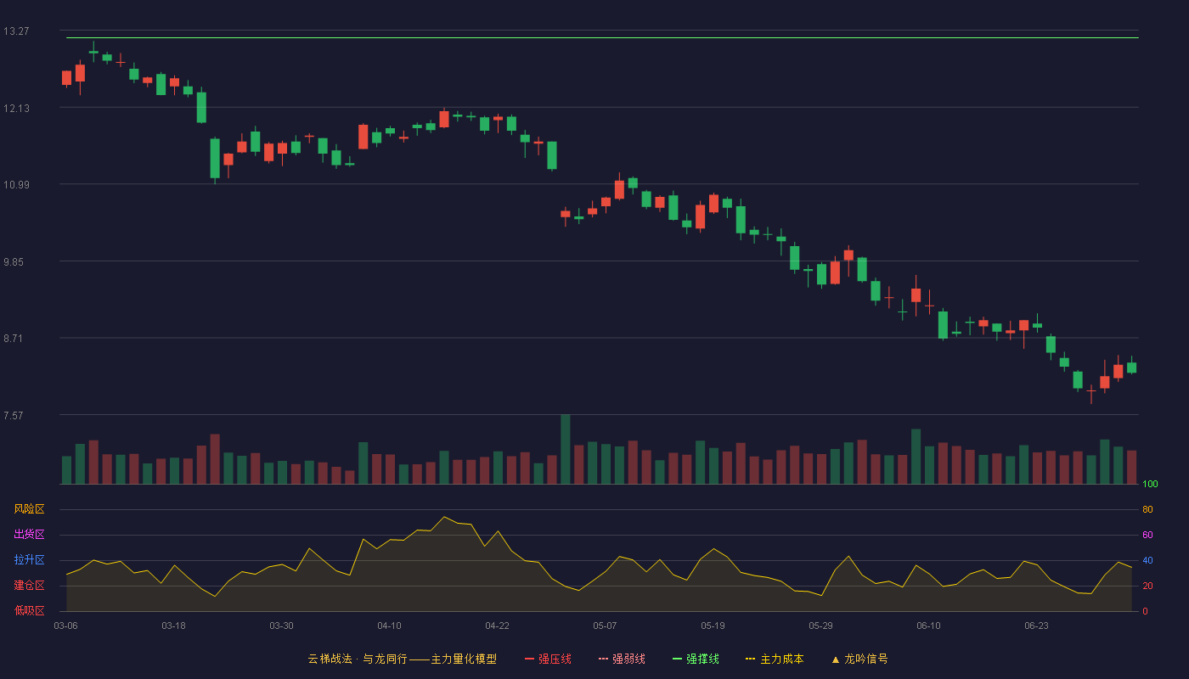Click the 拉升区 zone label

29,560
